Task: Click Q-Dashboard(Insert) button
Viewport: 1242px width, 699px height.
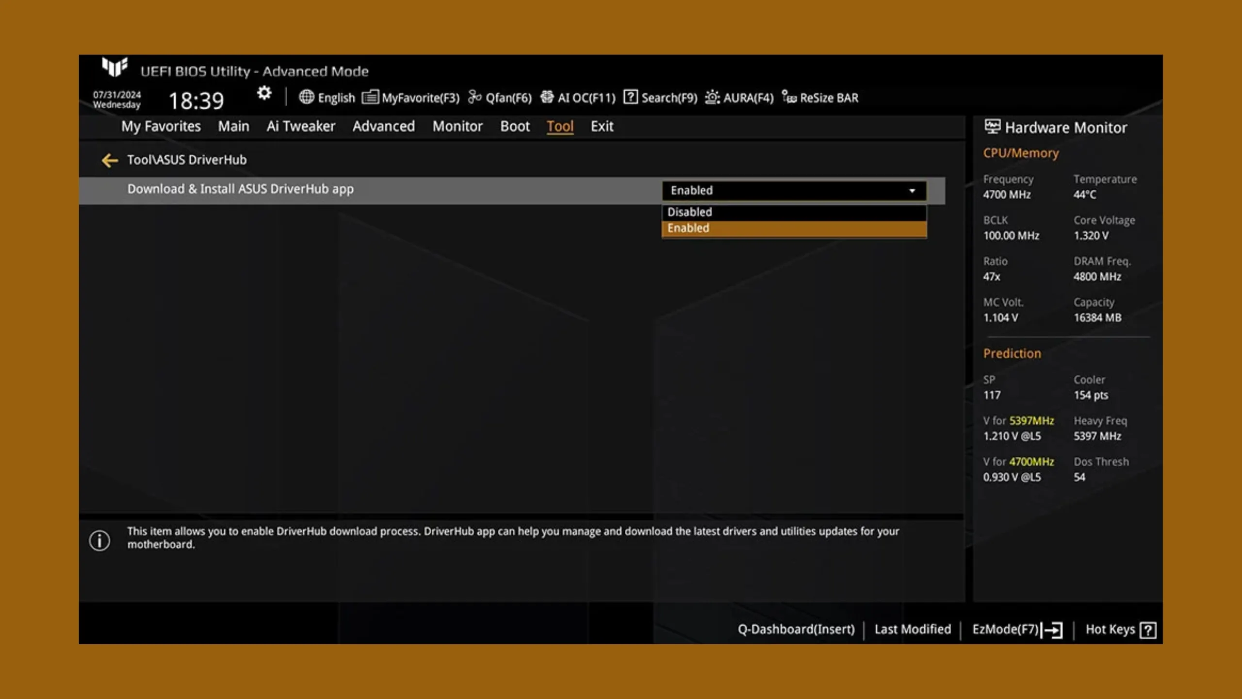Action: point(796,629)
